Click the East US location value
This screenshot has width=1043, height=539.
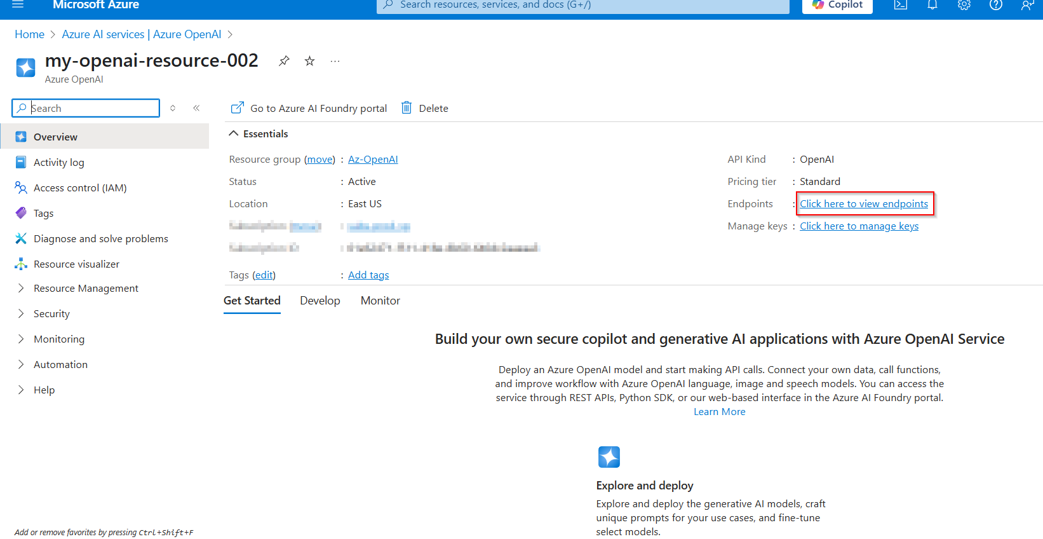[365, 203]
